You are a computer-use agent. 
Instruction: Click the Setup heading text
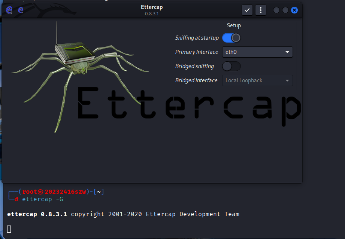click(x=234, y=25)
